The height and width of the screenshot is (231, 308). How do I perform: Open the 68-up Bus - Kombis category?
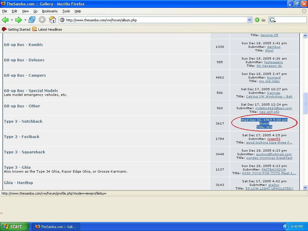point(23,45)
